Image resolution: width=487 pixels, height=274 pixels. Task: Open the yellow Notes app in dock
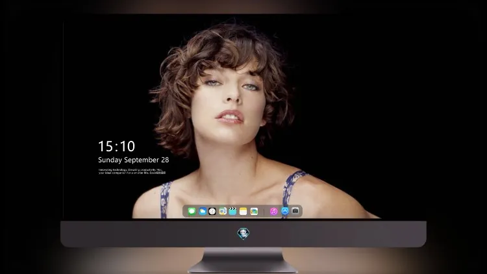point(243,212)
